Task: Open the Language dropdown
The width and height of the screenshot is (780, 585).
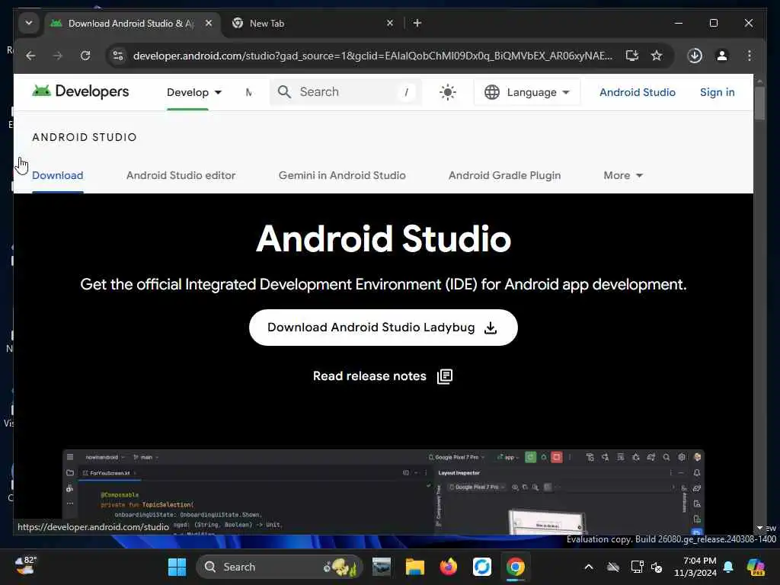Action: tap(527, 92)
